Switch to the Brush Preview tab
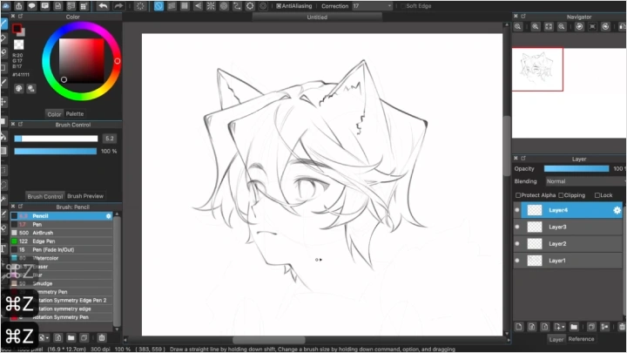The height and width of the screenshot is (353, 627). pyautogui.click(x=85, y=196)
